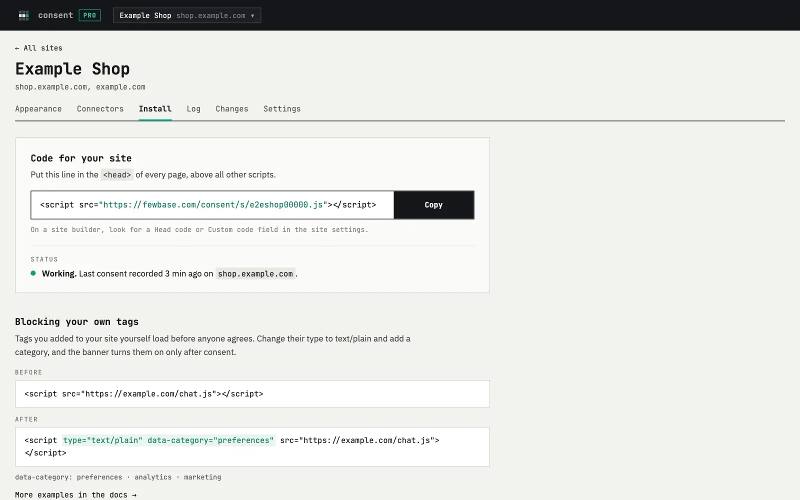The width and height of the screenshot is (800, 500).
Task: Click the consent grid logo icon
Action: (x=23, y=15)
